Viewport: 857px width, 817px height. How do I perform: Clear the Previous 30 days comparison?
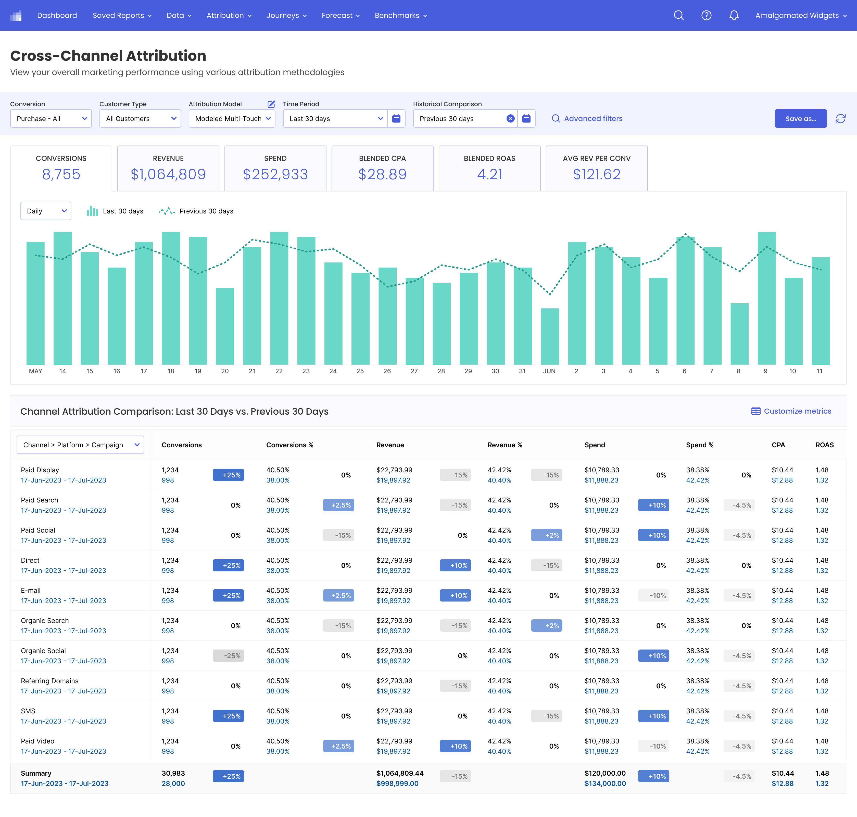(x=511, y=118)
